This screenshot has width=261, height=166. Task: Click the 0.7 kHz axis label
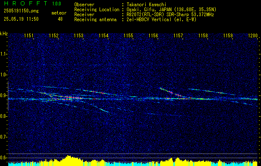(x=3, y=137)
